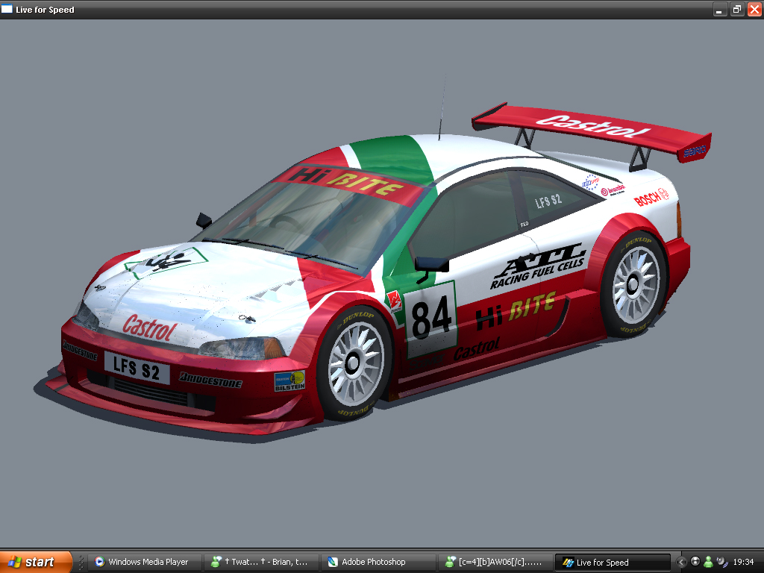This screenshot has width=764, height=573.
Task: Click the taskbar toolbar grip handle
Action: (81, 563)
